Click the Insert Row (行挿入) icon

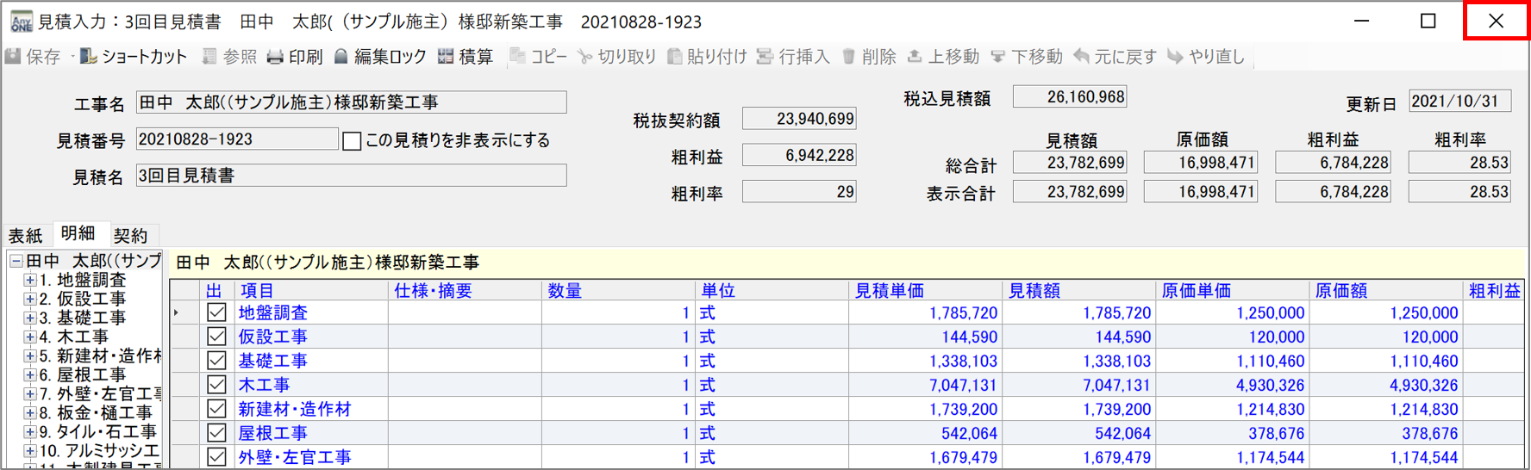pyautogui.click(x=765, y=57)
